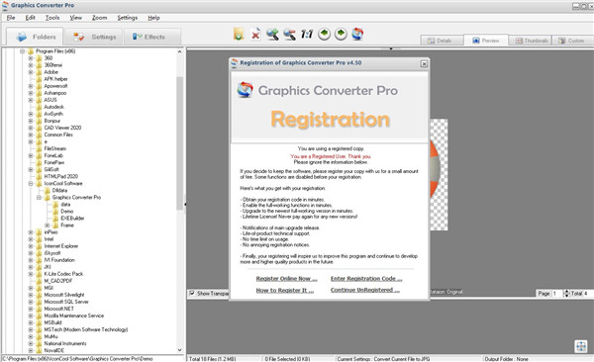This screenshot has height=362, width=594.
Task: Switch to the Preview view tab
Action: 486,41
